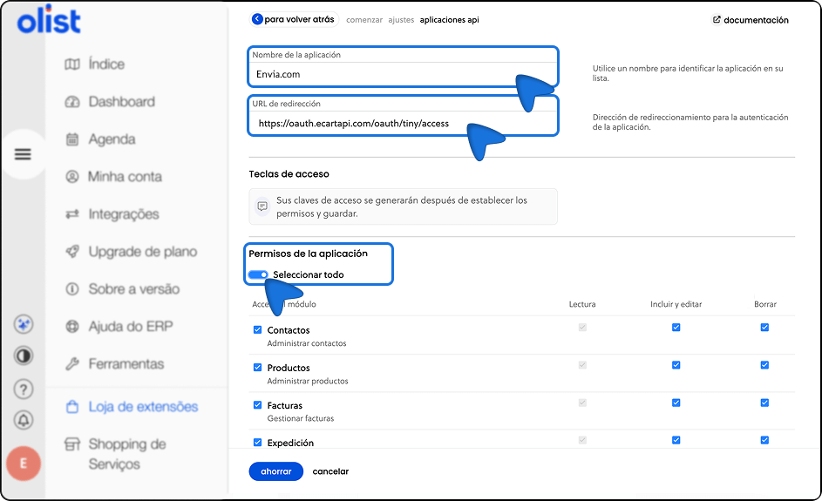Open Loja de extensões in sidebar
The image size is (822, 501).
click(x=142, y=407)
